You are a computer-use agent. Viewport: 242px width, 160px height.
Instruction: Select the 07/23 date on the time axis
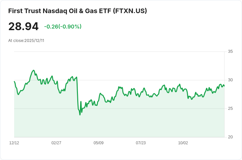coord(141,143)
